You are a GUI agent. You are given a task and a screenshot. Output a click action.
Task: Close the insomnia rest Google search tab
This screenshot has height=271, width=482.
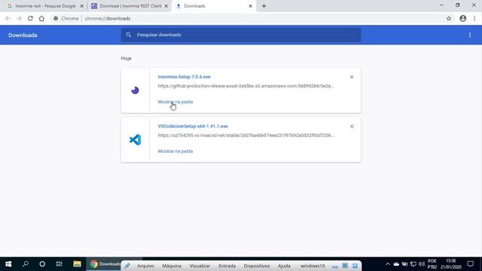click(x=82, y=6)
